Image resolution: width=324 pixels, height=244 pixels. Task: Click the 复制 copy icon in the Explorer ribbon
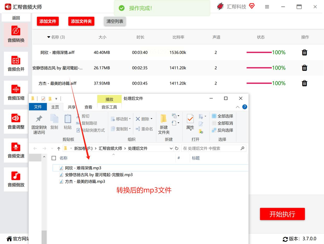point(54,119)
